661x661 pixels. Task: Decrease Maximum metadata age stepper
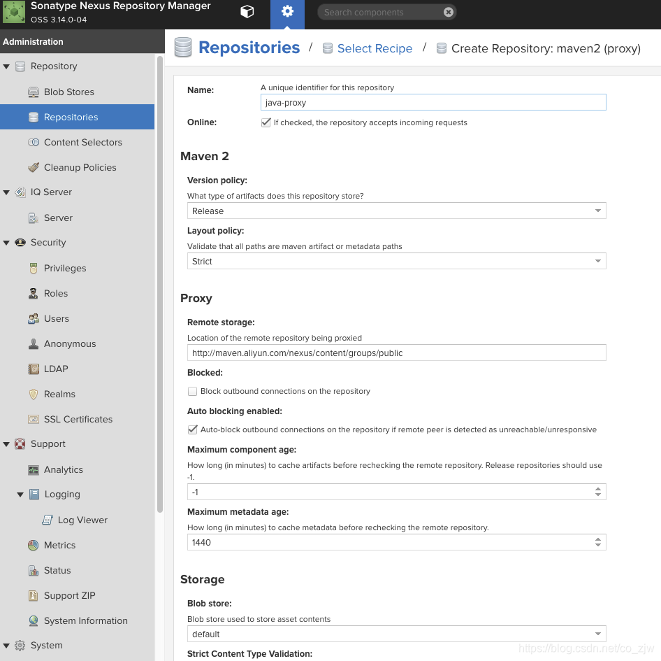598,545
